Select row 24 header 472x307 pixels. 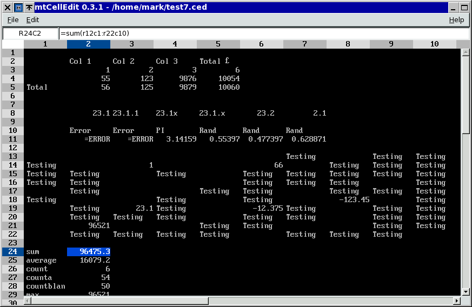click(x=13, y=251)
